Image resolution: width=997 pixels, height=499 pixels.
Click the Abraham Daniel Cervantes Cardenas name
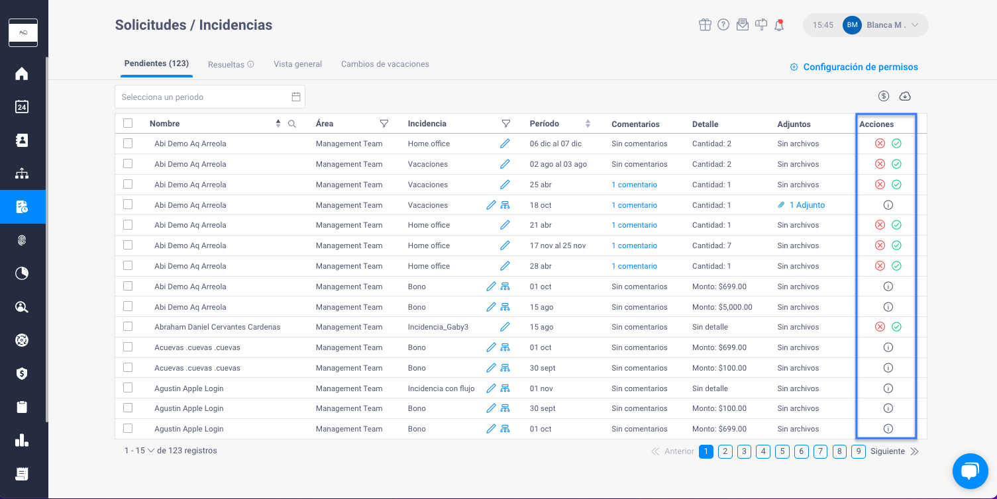[x=217, y=327]
